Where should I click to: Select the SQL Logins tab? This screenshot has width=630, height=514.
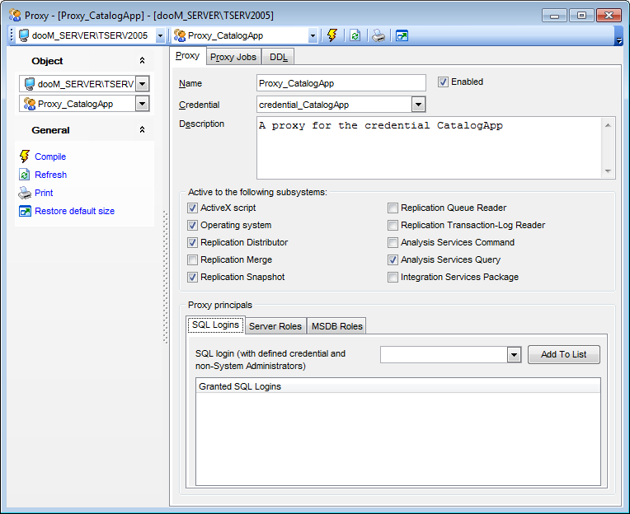click(x=216, y=325)
